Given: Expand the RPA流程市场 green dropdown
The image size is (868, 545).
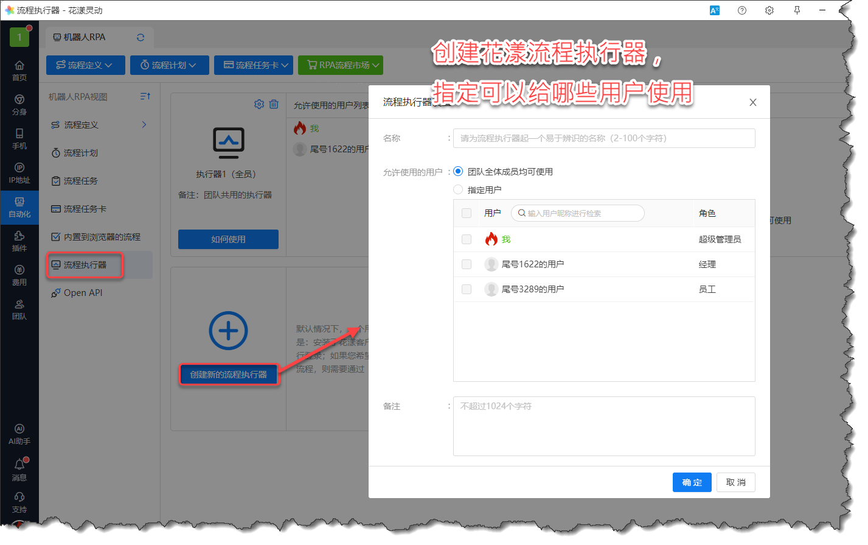Looking at the screenshot, I should [x=340, y=65].
